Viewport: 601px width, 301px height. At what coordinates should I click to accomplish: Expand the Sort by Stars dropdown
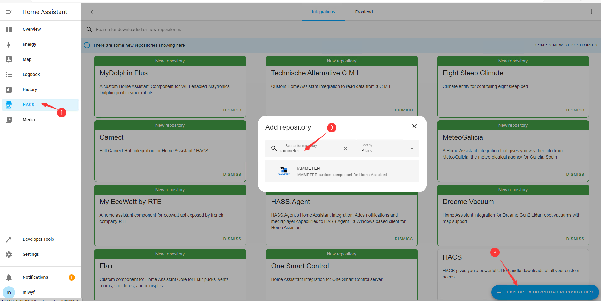[412, 148]
